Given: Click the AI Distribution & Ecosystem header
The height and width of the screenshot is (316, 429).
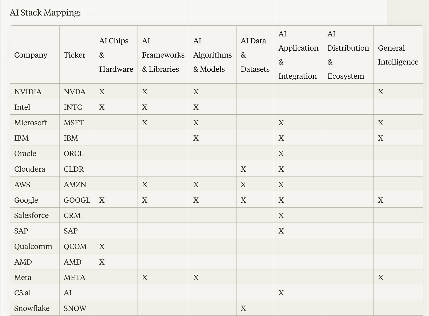Looking at the screenshot, I should point(348,55).
